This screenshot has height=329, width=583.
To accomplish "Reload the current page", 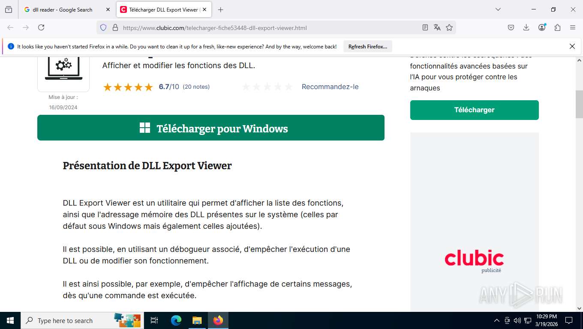I will pyautogui.click(x=41, y=27).
